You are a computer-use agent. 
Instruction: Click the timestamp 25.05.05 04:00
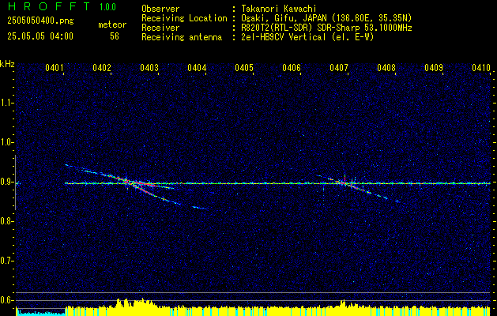click(x=40, y=36)
